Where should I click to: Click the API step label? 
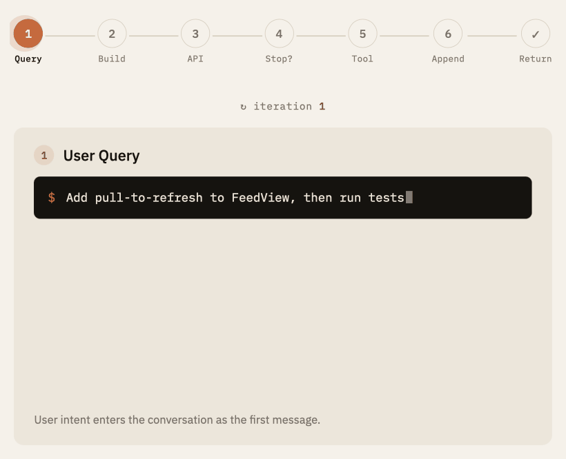(195, 59)
